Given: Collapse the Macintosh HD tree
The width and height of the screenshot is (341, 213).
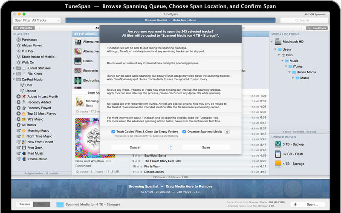Looking at the screenshot, I should (x=272, y=41).
